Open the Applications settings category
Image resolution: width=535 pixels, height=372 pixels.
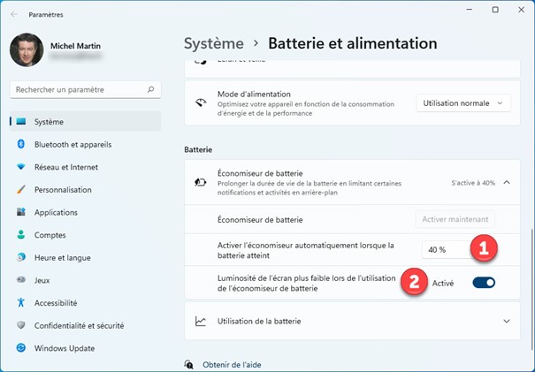click(55, 212)
